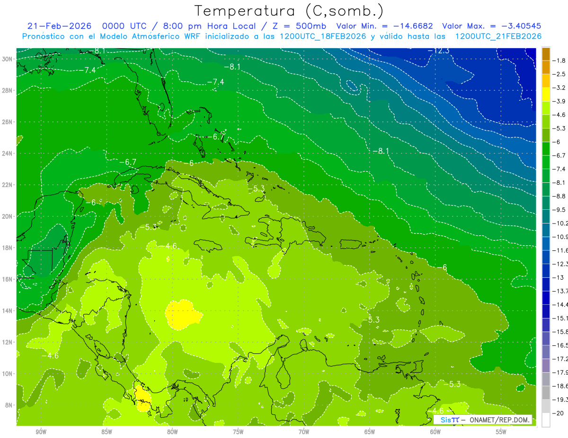The image size is (568, 438).
Task: Select the topmost orange swatch in the color bar
Action: click(546, 54)
